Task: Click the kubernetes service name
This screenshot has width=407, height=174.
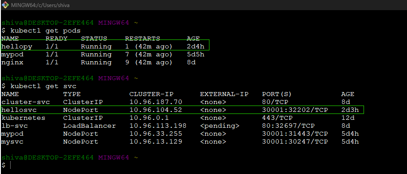Action: tap(23, 118)
